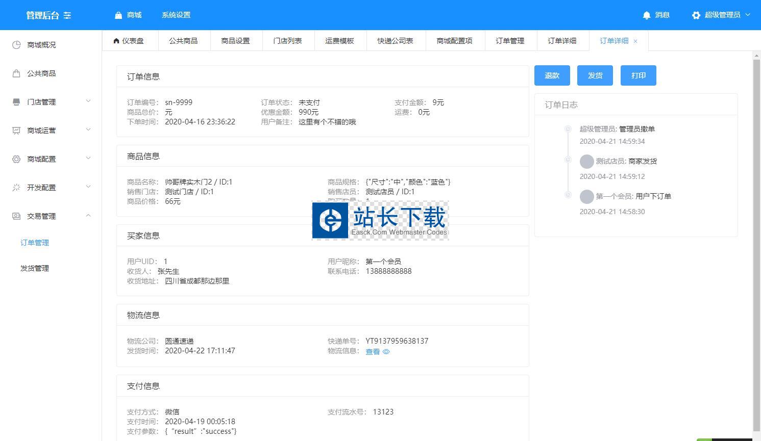Switch to the 门店列表 tab
The width and height of the screenshot is (761, 441).
(287, 41)
